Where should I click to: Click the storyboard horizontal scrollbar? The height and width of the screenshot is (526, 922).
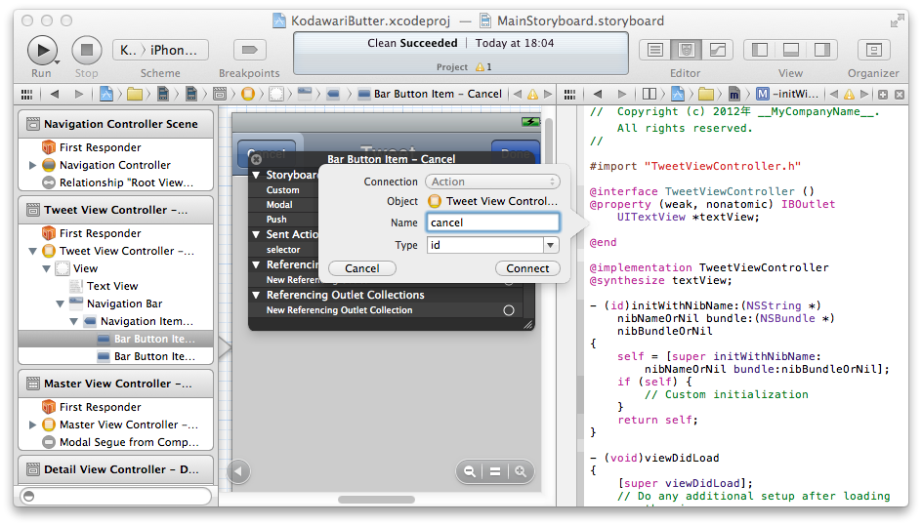pyautogui.click(x=376, y=500)
